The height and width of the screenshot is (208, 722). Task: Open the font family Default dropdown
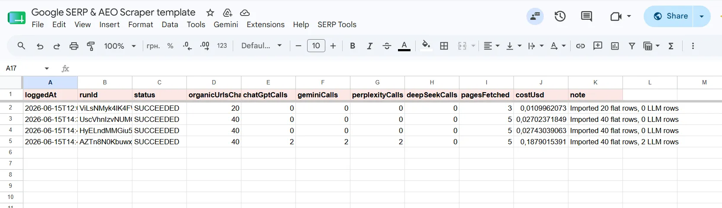(262, 46)
